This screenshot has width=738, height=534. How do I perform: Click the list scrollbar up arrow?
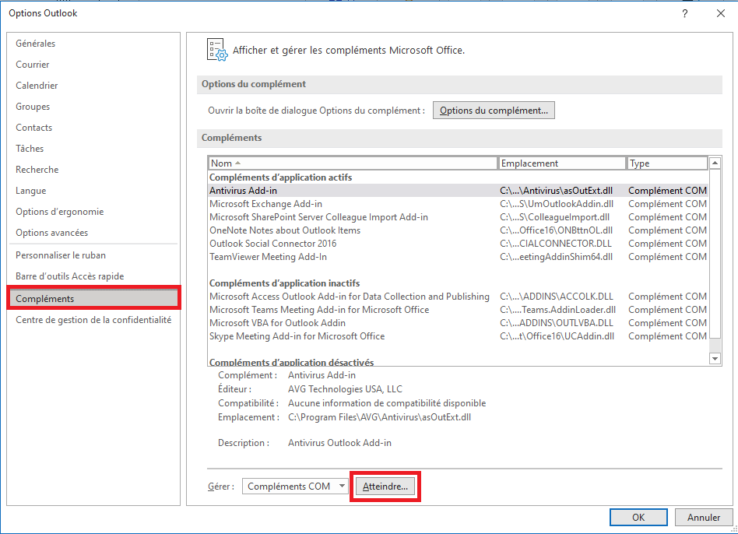pyautogui.click(x=715, y=163)
